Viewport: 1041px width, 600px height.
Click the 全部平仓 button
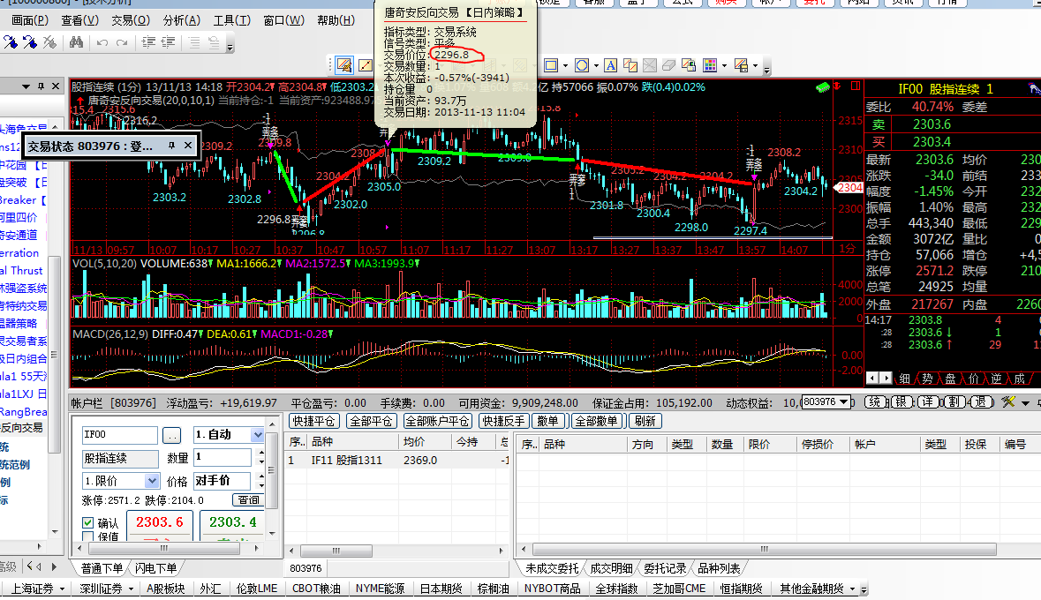point(372,422)
